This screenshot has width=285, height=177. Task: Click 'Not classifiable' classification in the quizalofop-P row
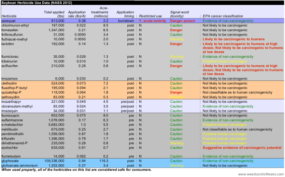(237, 92)
